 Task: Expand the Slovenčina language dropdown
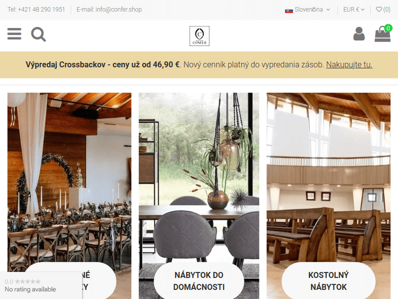click(307, 10)
